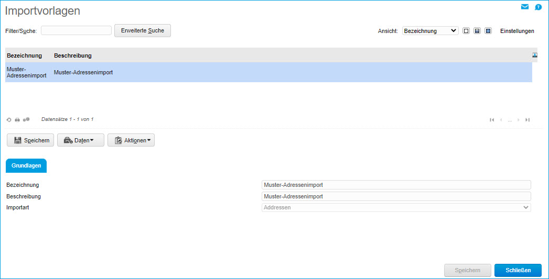The image size is (549, 279).
Task: Sort by the Beschreibung column header
Action: click(x=73, y=55)
